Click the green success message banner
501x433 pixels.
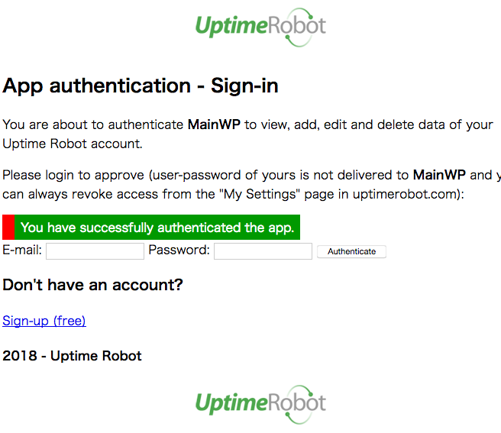(x=157, y=228)
